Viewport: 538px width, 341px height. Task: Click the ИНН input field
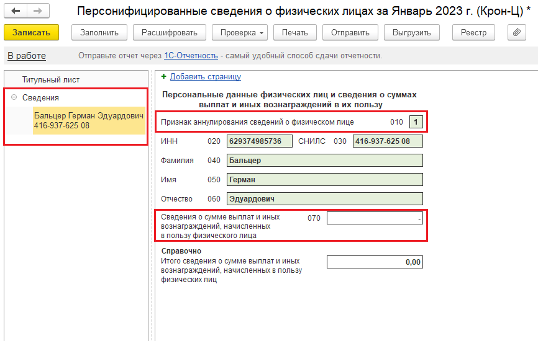tap(260, 141)
